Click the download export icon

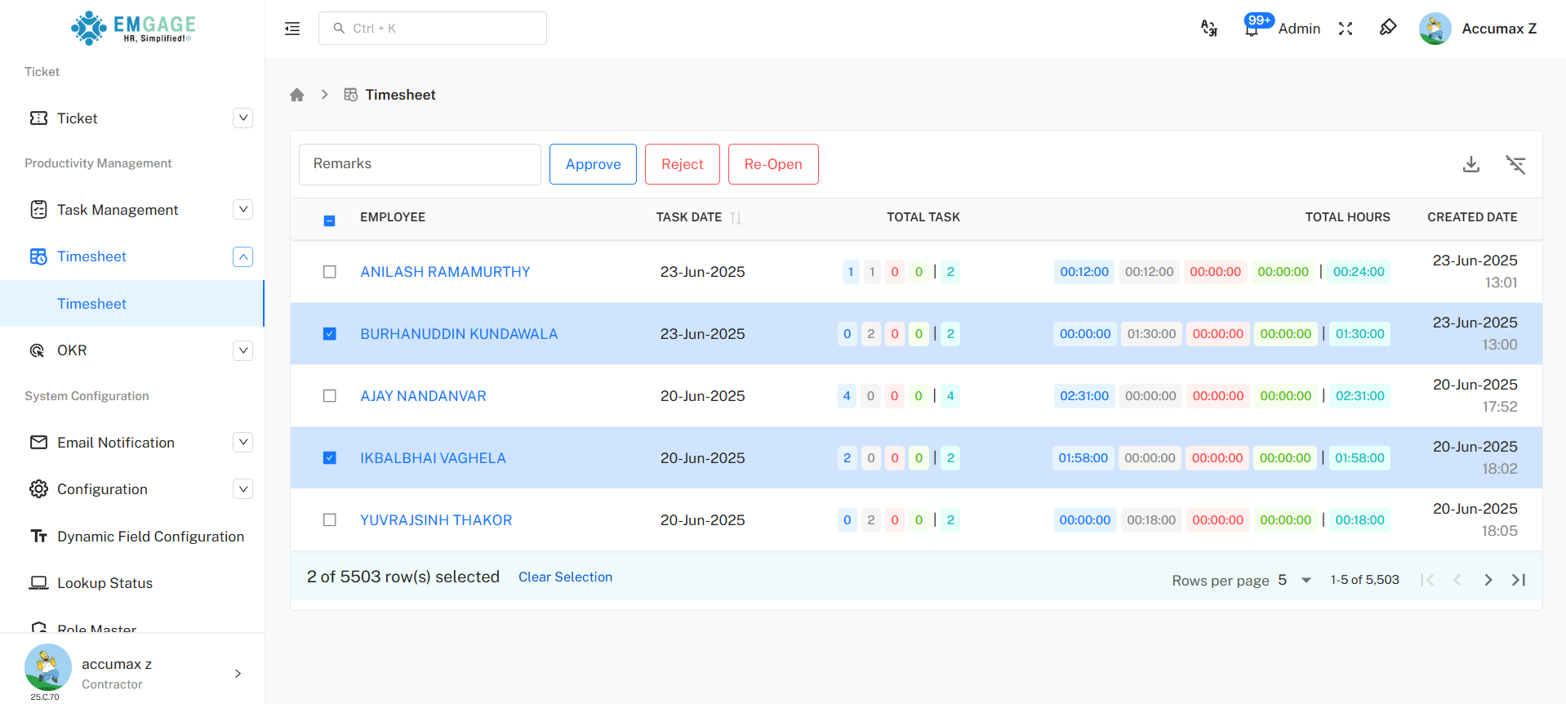pos(1470,164)
